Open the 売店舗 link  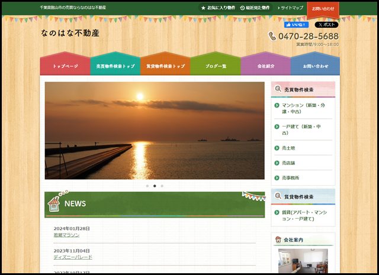288,163
